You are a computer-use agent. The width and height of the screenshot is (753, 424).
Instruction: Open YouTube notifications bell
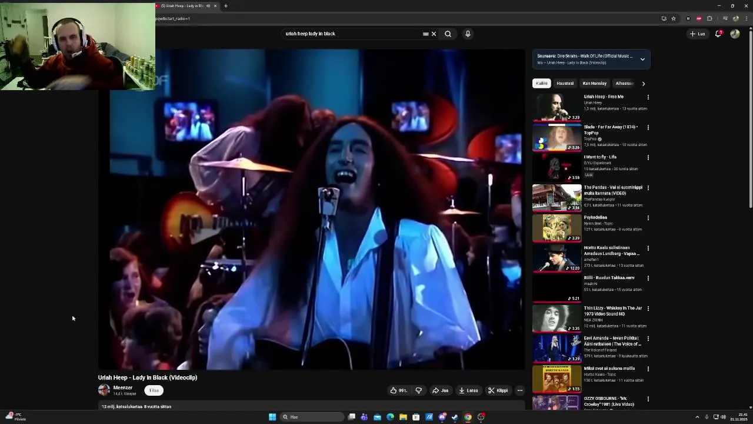(x=718, y=34)
